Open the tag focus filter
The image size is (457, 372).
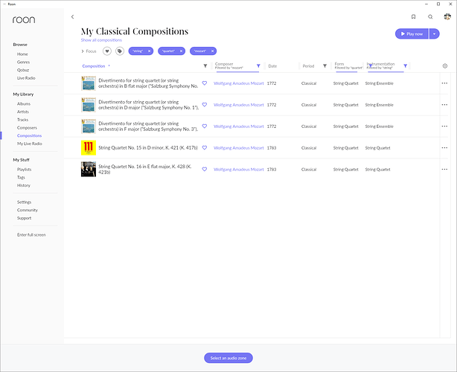coord(120,51)
